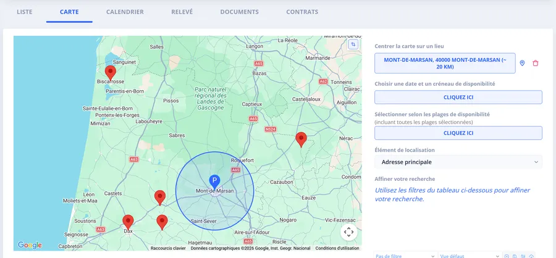
Task: Click the Labouheyre label on the map
Action: (149, 121)
